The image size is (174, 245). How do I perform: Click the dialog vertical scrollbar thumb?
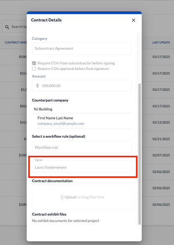(x=140, y=154)
